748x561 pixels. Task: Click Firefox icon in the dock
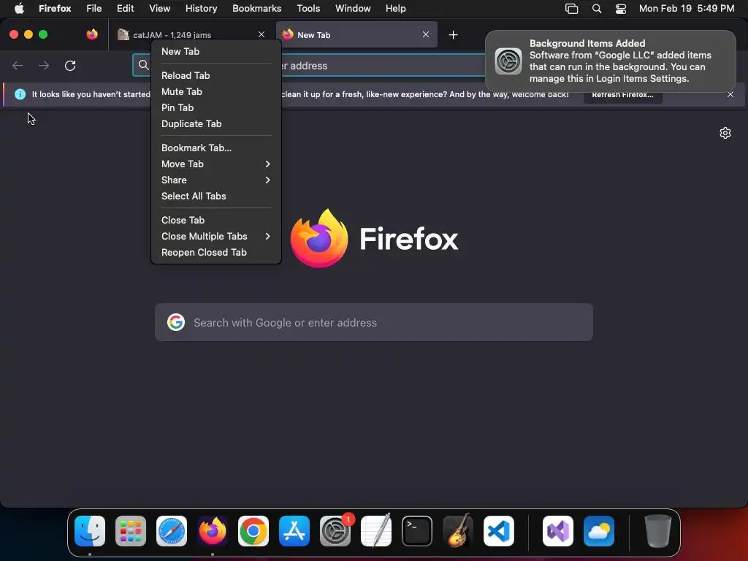coord(213,531)
